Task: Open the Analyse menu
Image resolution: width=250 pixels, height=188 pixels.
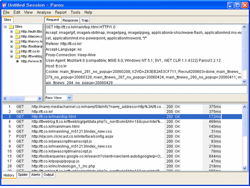Action: 44,12
